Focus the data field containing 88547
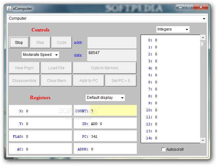Image resolution: width=217 pixels, height=166 pixels. (112, 55)
